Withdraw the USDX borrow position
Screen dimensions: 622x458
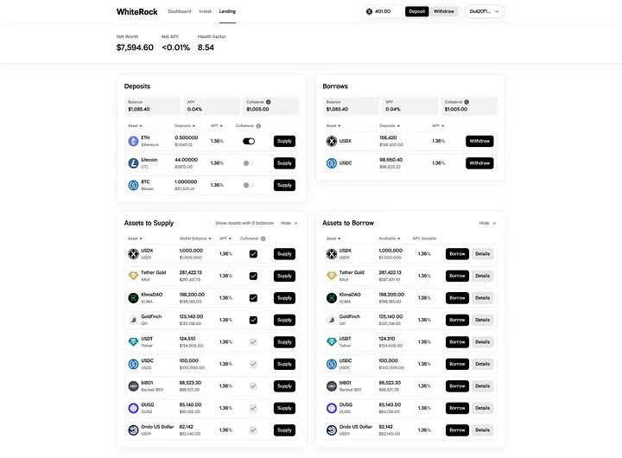(479, 141)
